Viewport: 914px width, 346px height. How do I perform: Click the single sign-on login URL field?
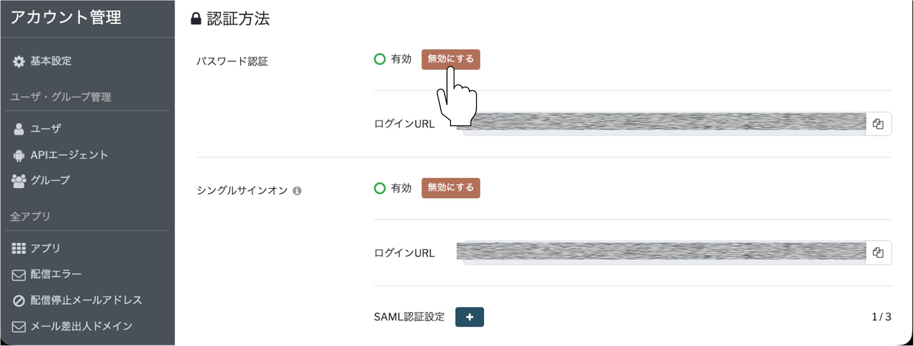click(661, 253)
